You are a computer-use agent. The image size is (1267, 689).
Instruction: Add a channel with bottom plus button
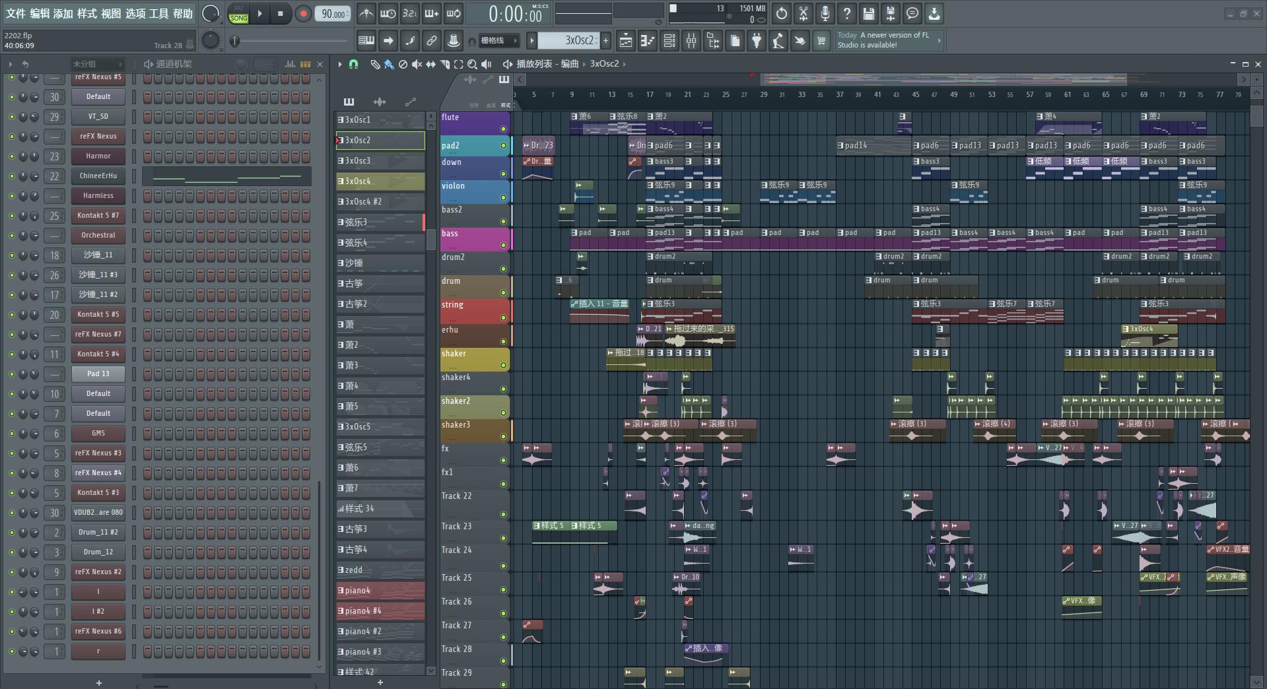[x=99, y=682]
